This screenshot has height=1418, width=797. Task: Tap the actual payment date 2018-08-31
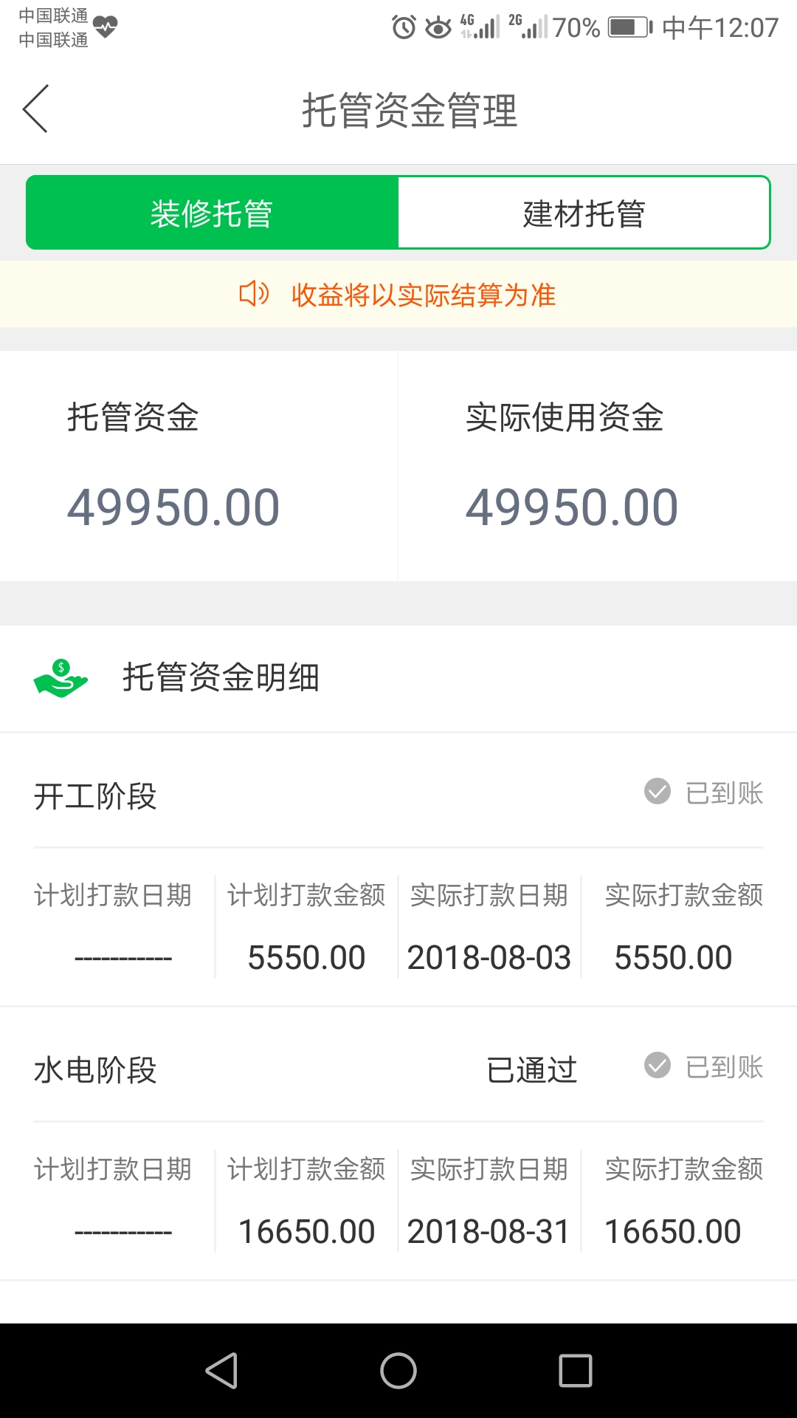pyautogui.click(x=489, y=1231)
